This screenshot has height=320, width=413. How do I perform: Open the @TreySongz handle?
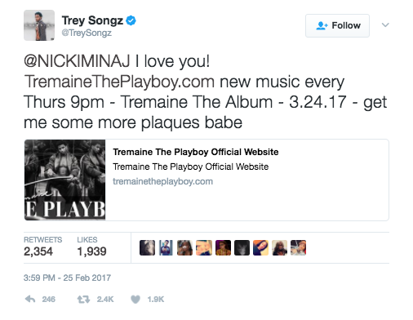pyautogui.click(x=87, y=33)
